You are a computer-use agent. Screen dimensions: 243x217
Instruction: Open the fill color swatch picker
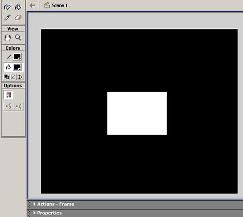tap(17, 67)
